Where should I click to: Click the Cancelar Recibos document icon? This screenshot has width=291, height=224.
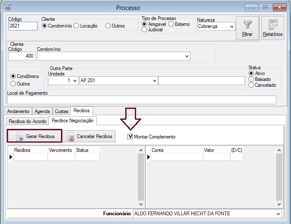(71, 136)
